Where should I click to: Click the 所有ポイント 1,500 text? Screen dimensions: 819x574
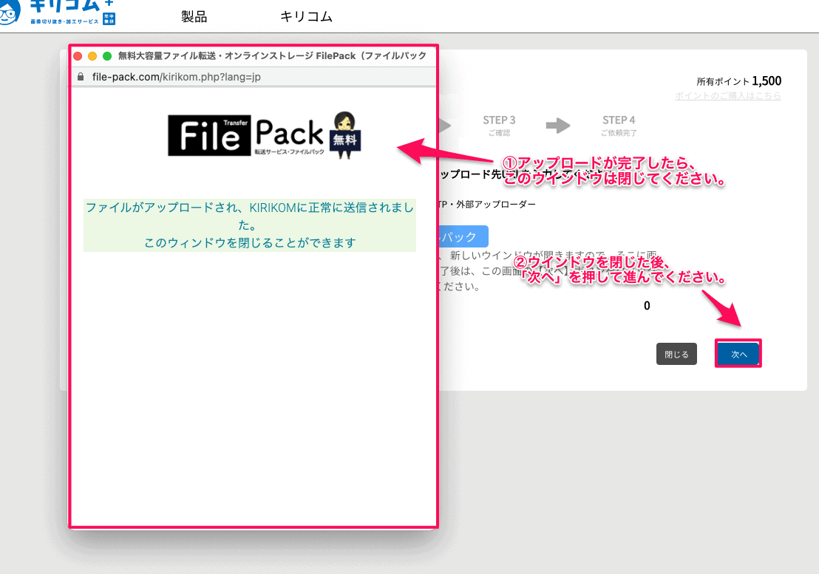(x=738, y=81)
